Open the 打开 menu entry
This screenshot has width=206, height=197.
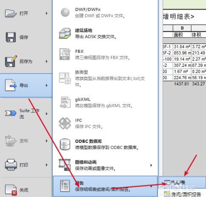tap(26, 14)
